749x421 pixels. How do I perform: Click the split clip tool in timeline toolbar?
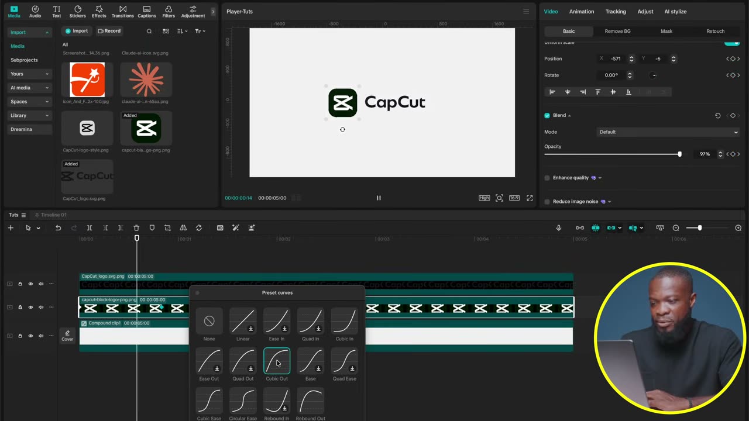click(90, 228)
